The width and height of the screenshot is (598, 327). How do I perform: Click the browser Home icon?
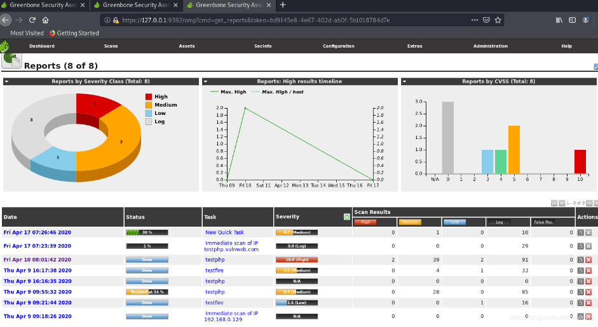(x=45, y=20)
